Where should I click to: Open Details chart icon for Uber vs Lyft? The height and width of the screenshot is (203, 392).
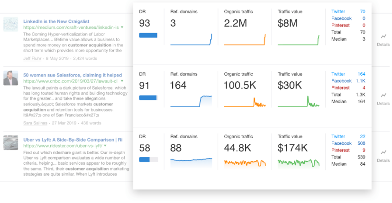pos(383,152)
